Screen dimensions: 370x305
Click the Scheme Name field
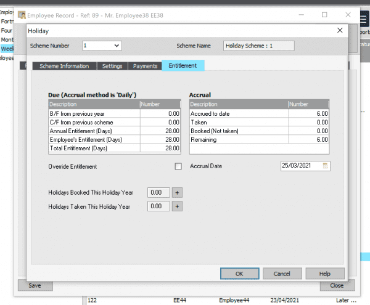(258, 46)
